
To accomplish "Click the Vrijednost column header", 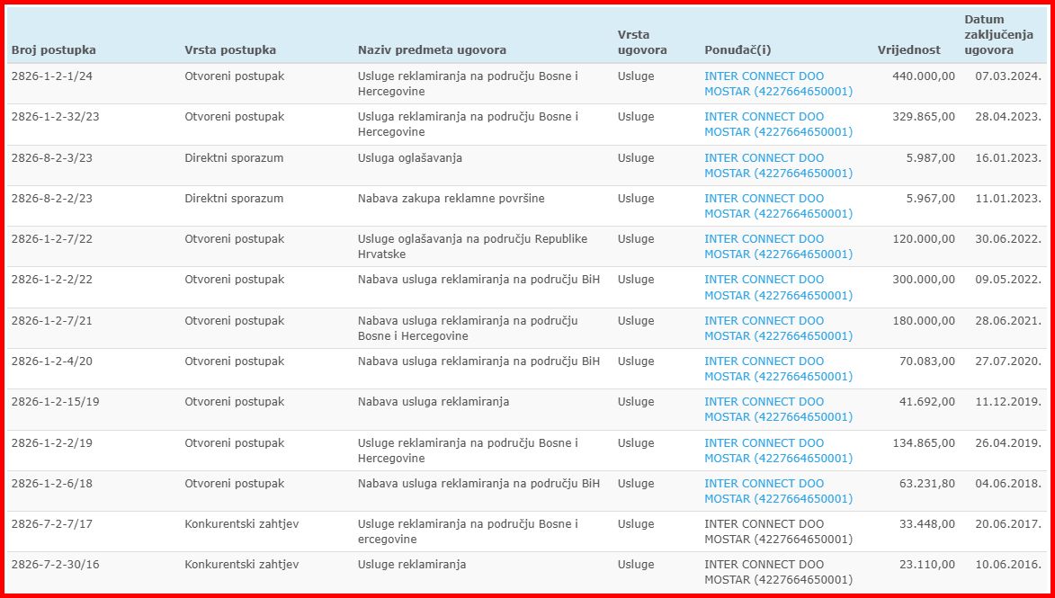I will 909,50.
